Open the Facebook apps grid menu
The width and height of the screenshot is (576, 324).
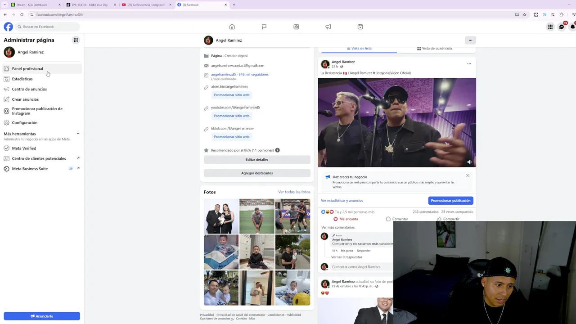click(x=550, y=27)
